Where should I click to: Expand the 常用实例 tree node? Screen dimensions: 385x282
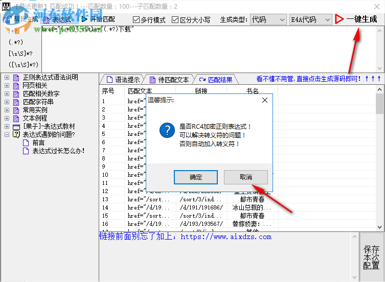click(7, 110)
